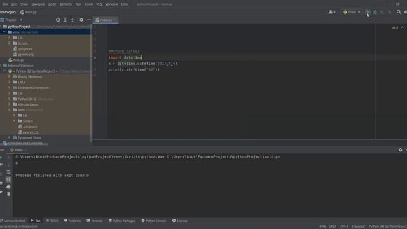This screenshot has width=407, height=229.
Task: Open Search Everywhere magnifier icon
Action: [x=399, y=12]
